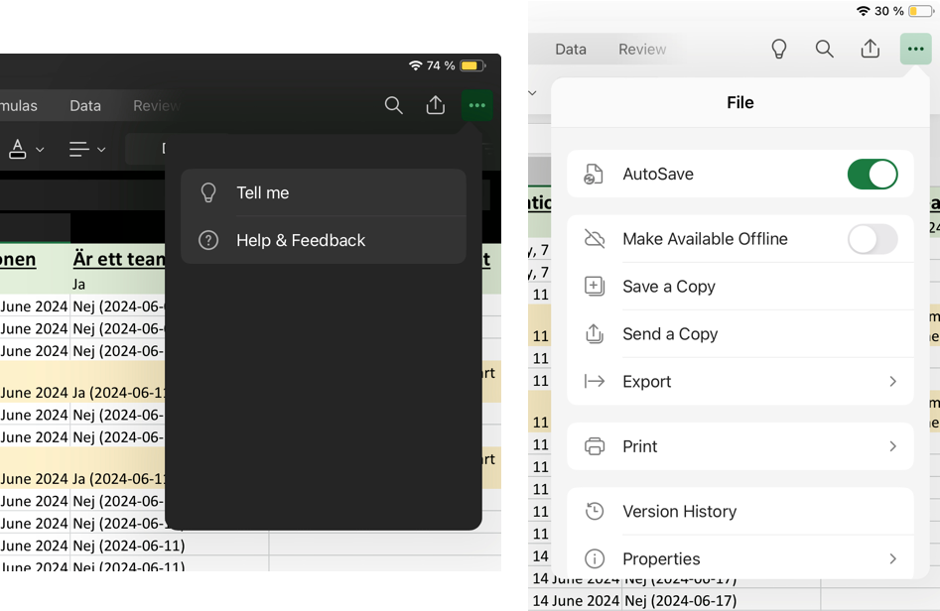This screenshot has width=940, height=611.
Task: Tap Save a Copy
Action: [x=669, y=287]
